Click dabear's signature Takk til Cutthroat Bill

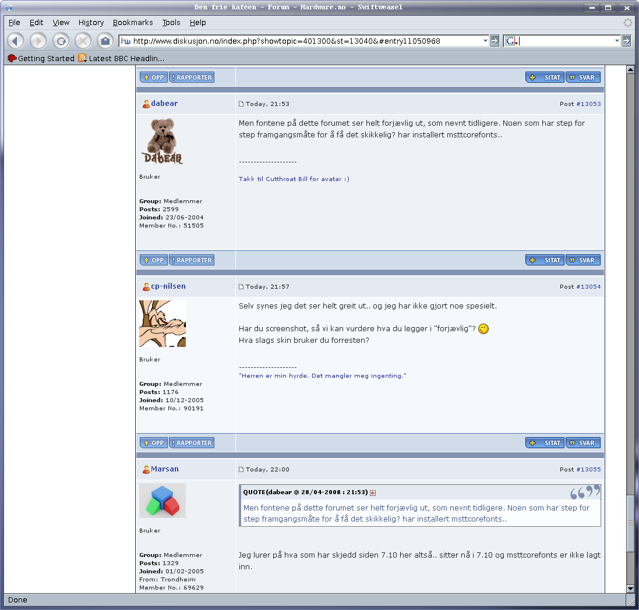pyautogui.click(x=294, y=179)
